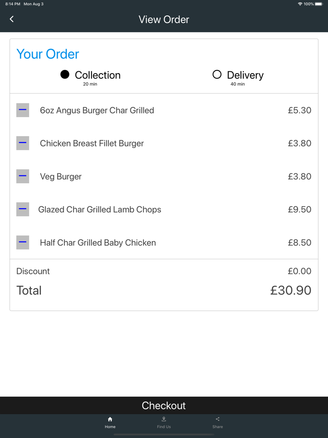Select the Delivery radio option

pos(217,75)
